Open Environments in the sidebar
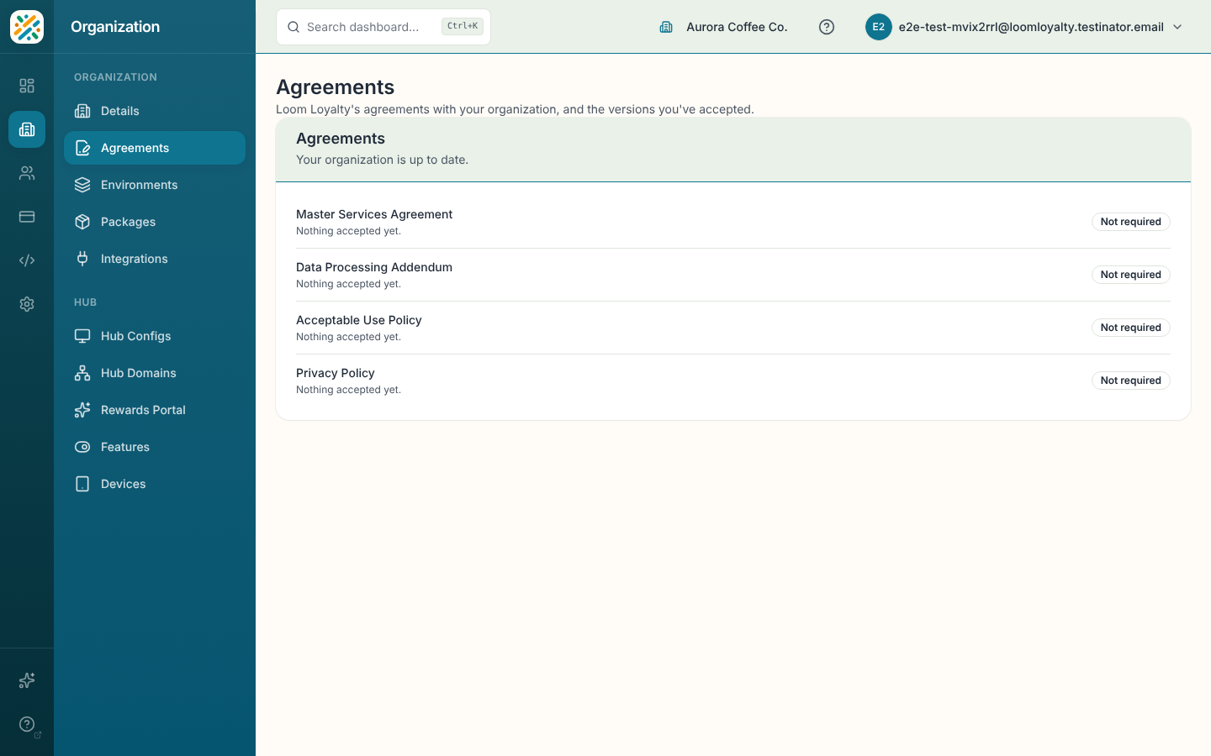The height and width of the screenshot is (756, 1211). click(x=155, y=185)
